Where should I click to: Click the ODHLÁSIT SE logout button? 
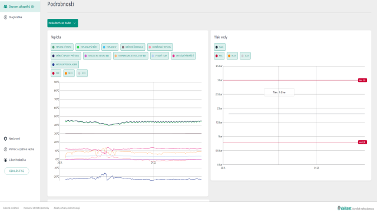click(16, 171)
